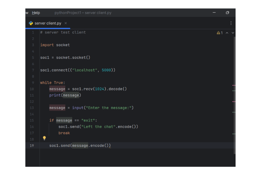256x174 pixels.
Task: Click 'input' function on line 13
Action: [78, 108]
